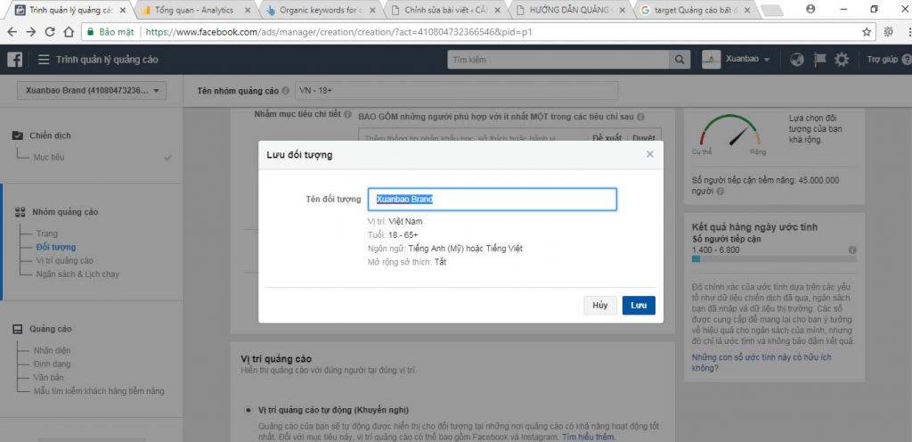
Task: Click the Duyệt button
Action: pyautogui.click(x=643, y=138)
